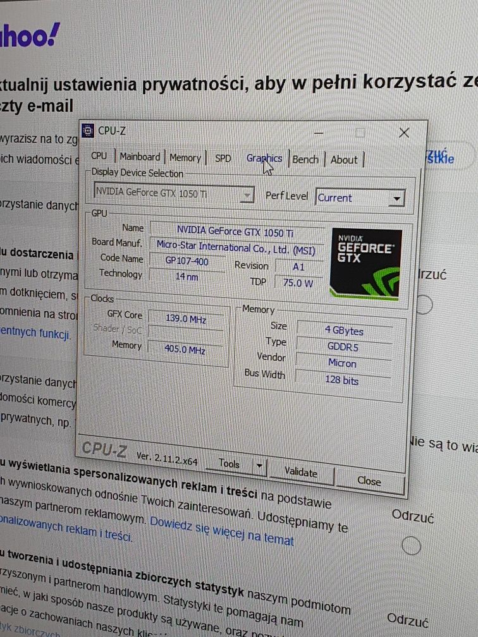Open the About tab
Screen dimensions: 478x637
pos(344,160)
